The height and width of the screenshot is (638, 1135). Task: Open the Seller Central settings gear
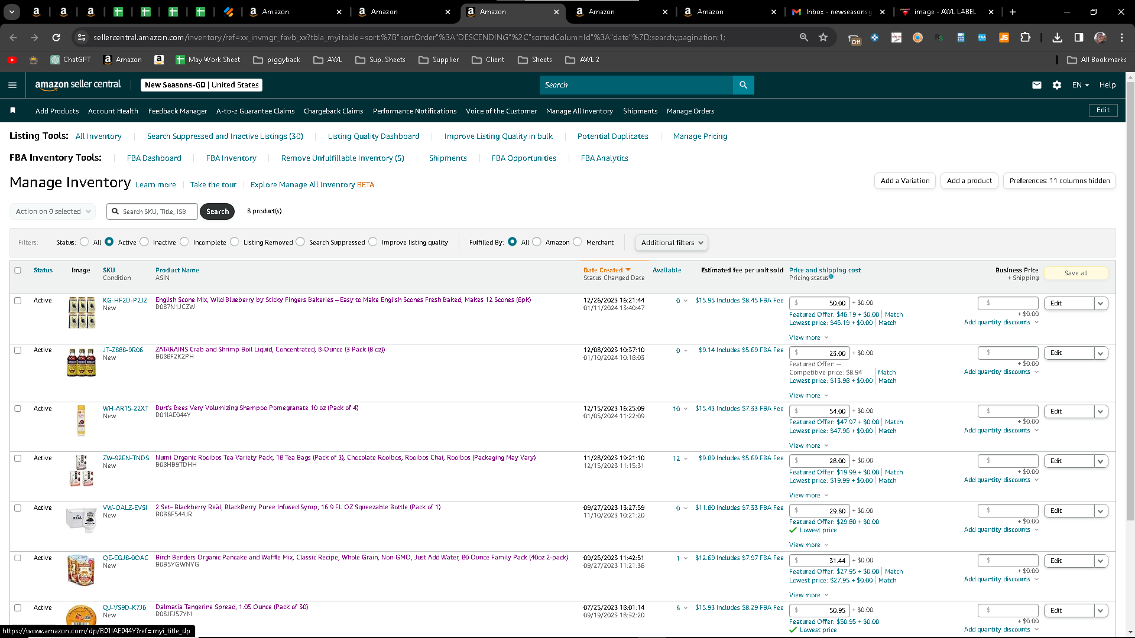click(x=1057, y=85)
